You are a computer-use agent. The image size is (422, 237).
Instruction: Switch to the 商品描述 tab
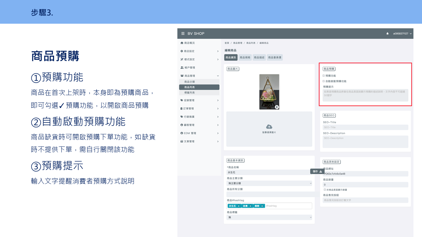point(259,57)
